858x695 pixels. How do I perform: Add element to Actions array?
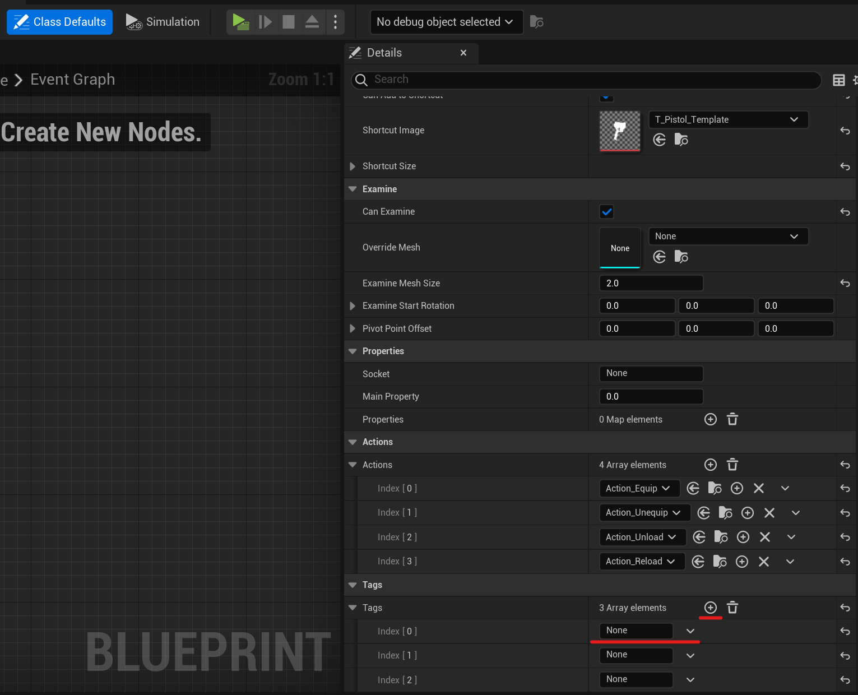(711, 465)
